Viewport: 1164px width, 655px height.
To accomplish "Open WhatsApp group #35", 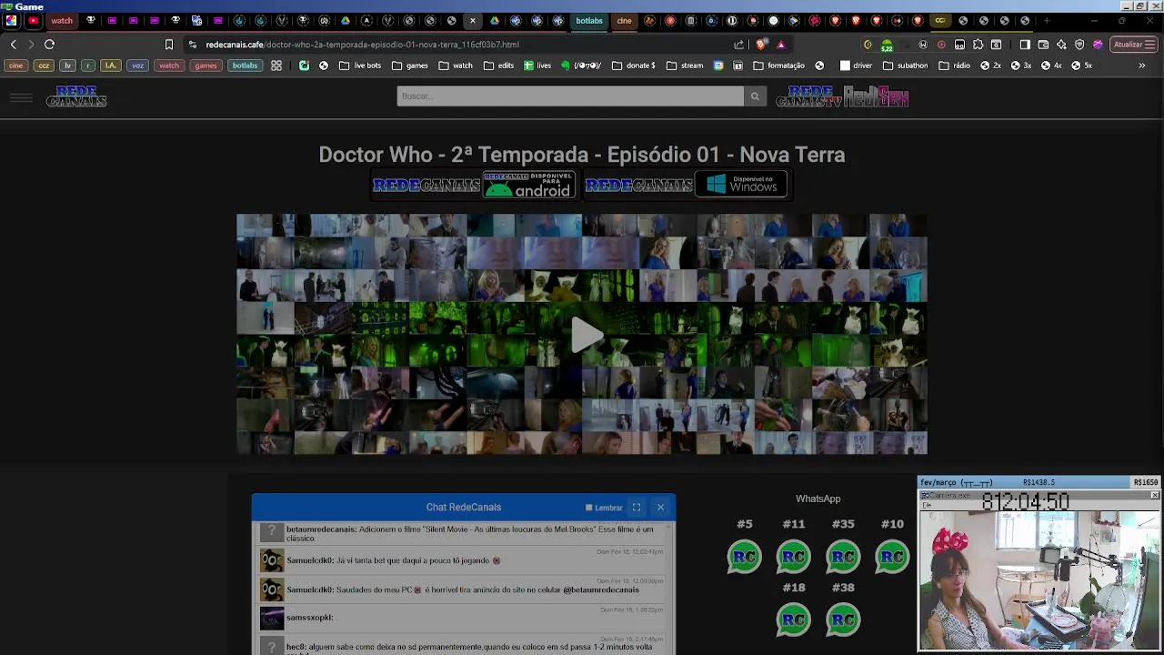I will [843, 557].
